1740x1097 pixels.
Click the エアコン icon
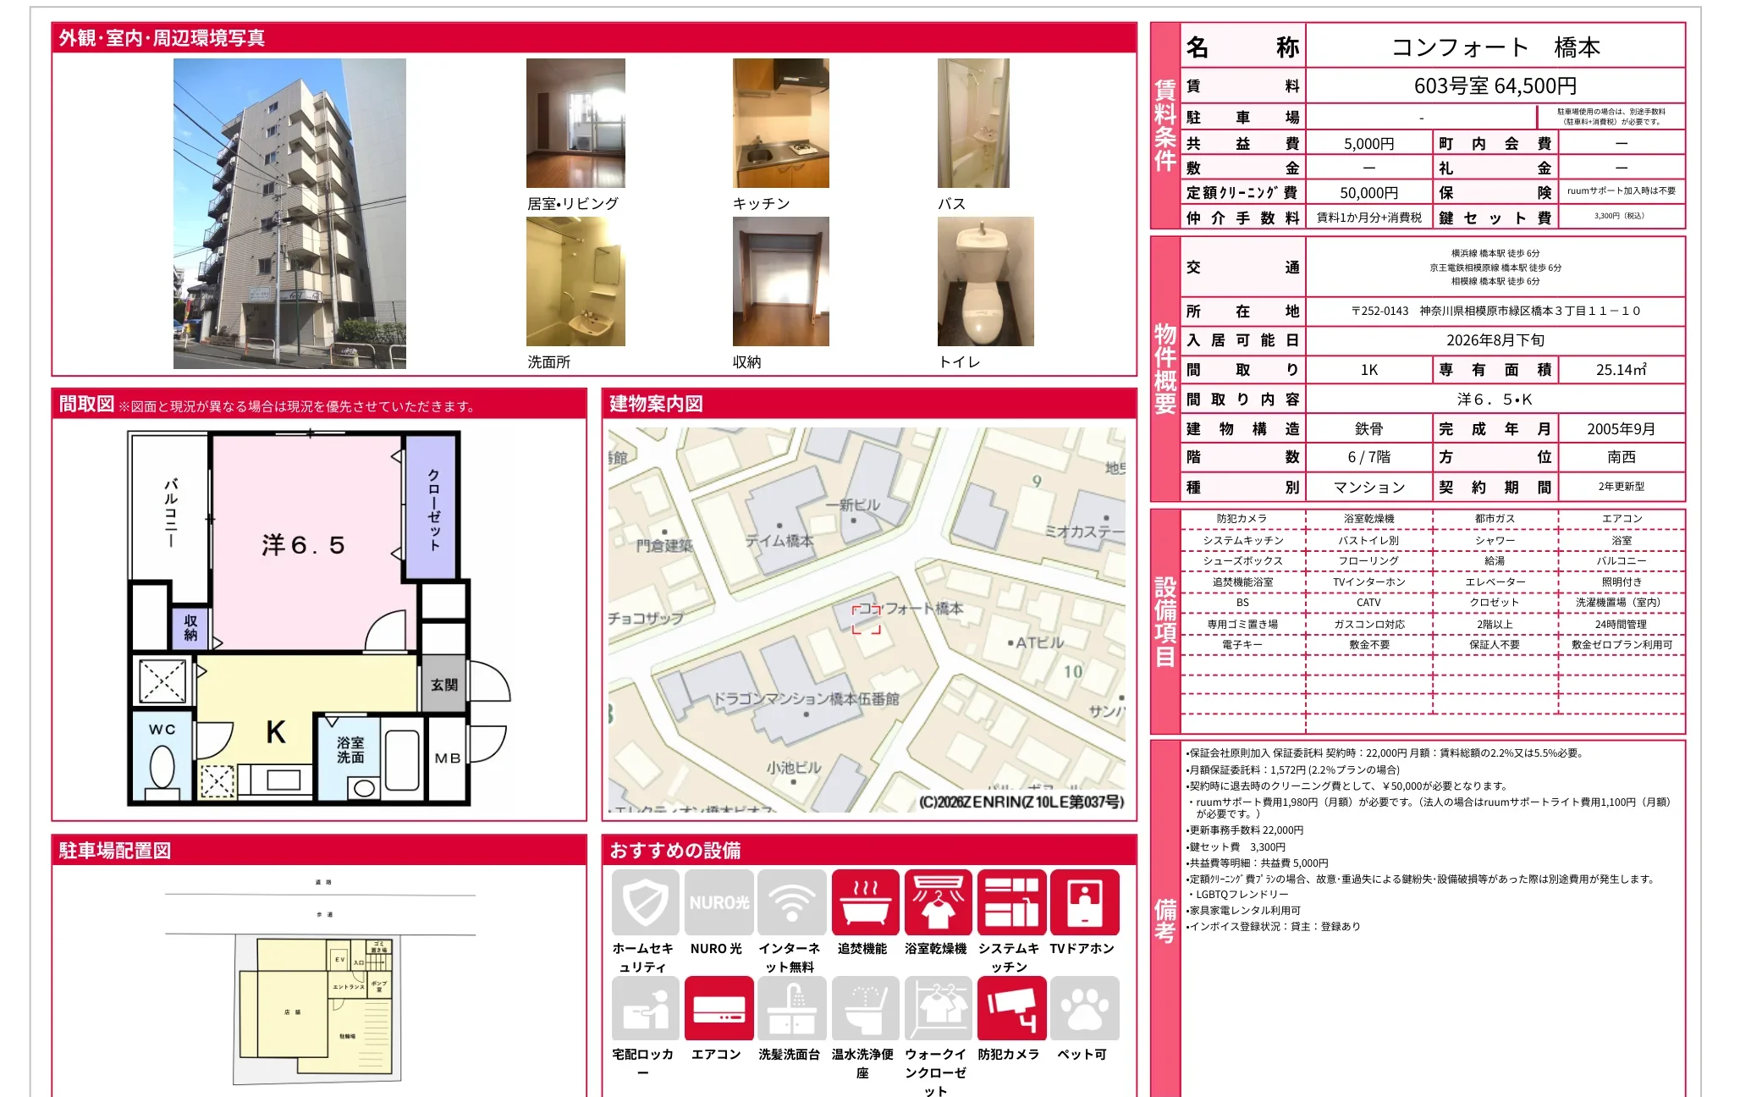tap(719, 1008)
